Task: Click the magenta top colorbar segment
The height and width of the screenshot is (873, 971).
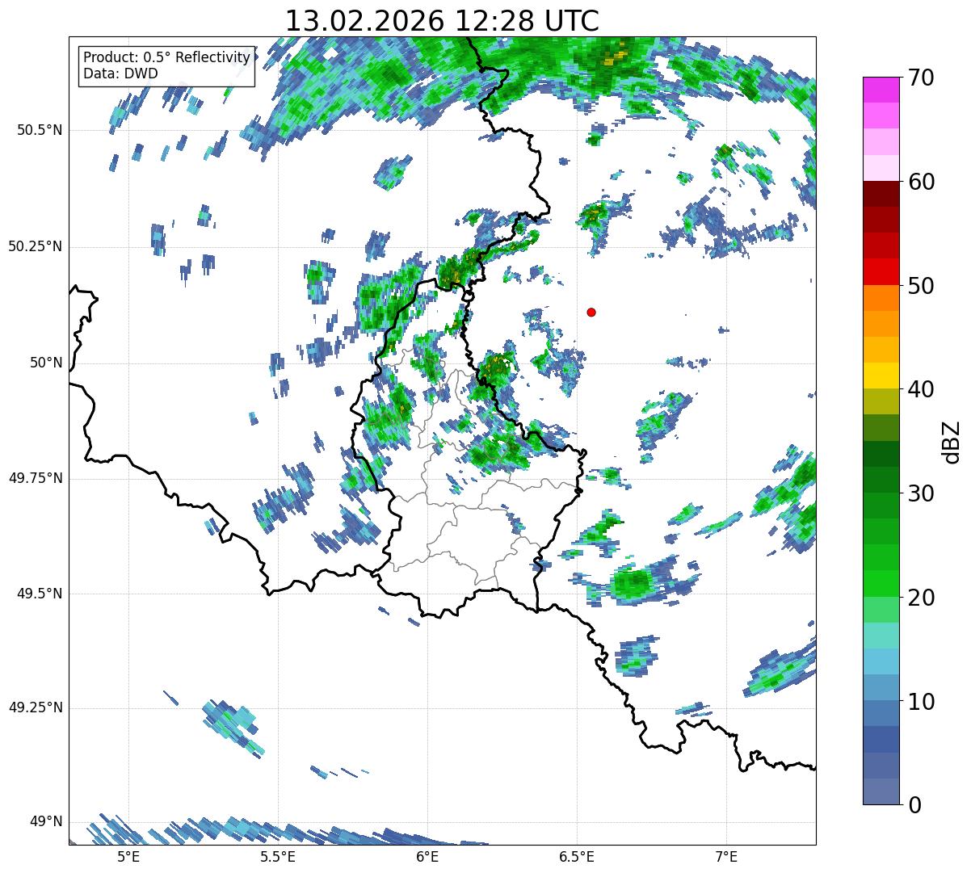Action: tap(881, 90)
